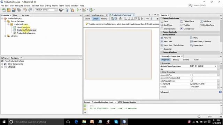Switch to History view button

[x=104, y=19]
